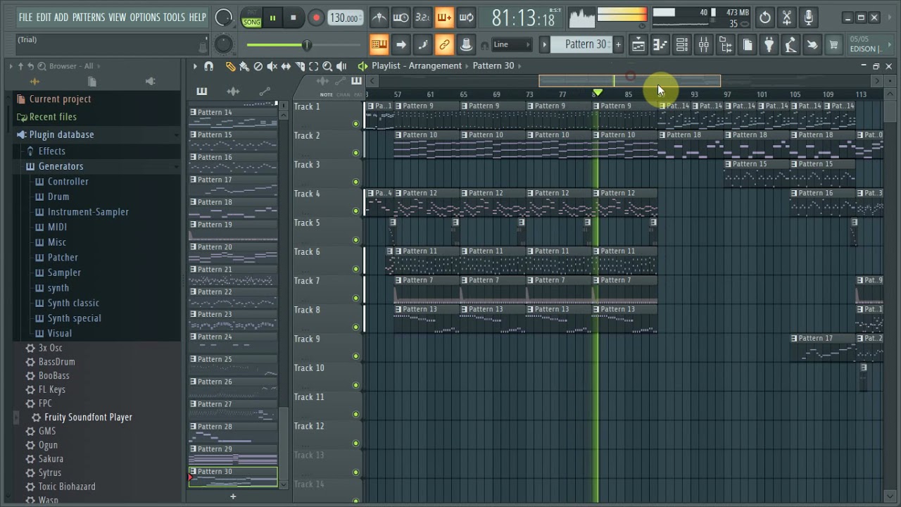Open the TOOLS menu

pos(174,18)
